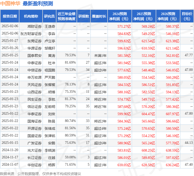This screenshot has height=176, width=194.
Task: Click report date 2025-01-27
Action: [10, 40]
